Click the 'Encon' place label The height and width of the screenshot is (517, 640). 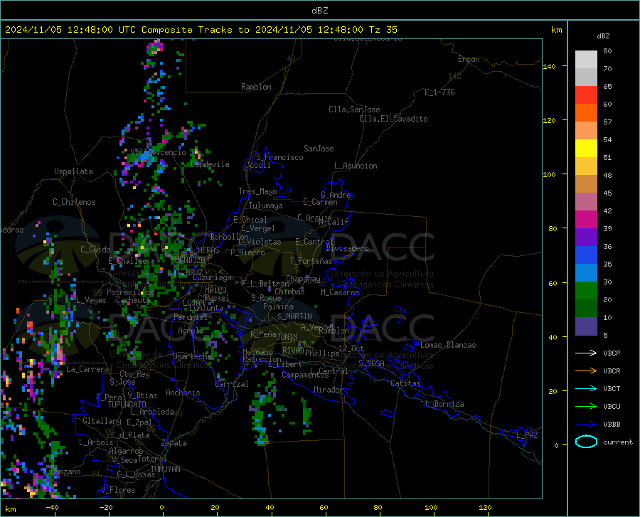pos(469,59)
